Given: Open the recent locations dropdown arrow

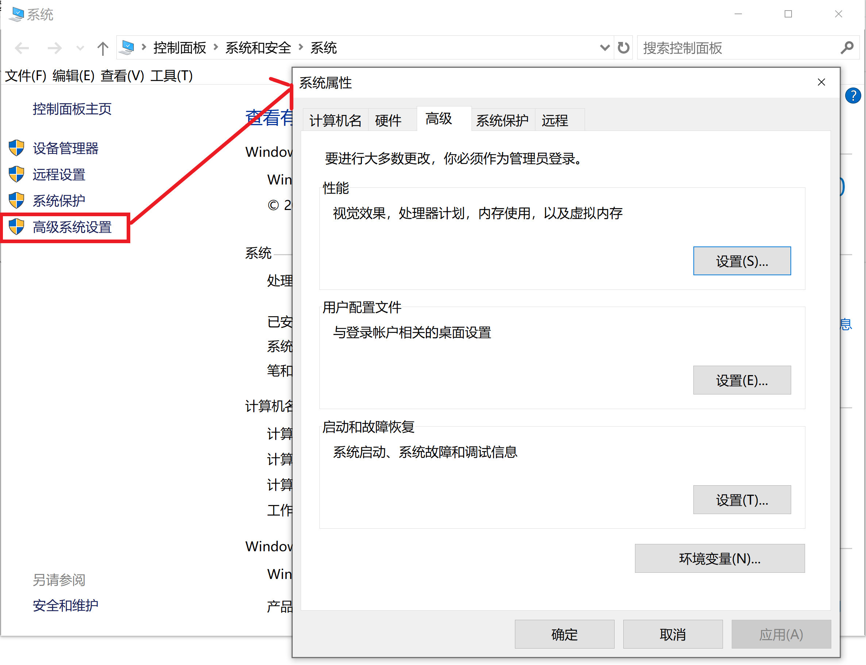Looking at the screenshot, I should (80, 48).
